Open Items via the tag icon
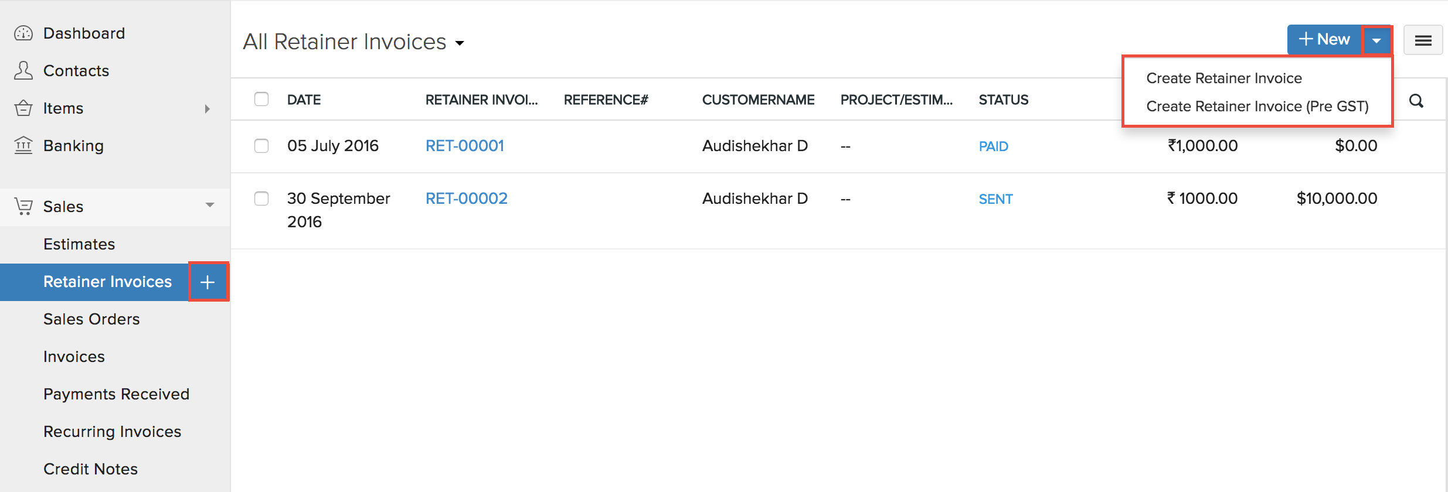Image resolution: width=1448 pixels, height=492 pixels. click(x=23, y=108)
